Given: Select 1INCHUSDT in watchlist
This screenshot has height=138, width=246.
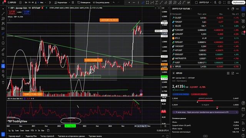Looking at the screenshot, I should tap(205, 46).
